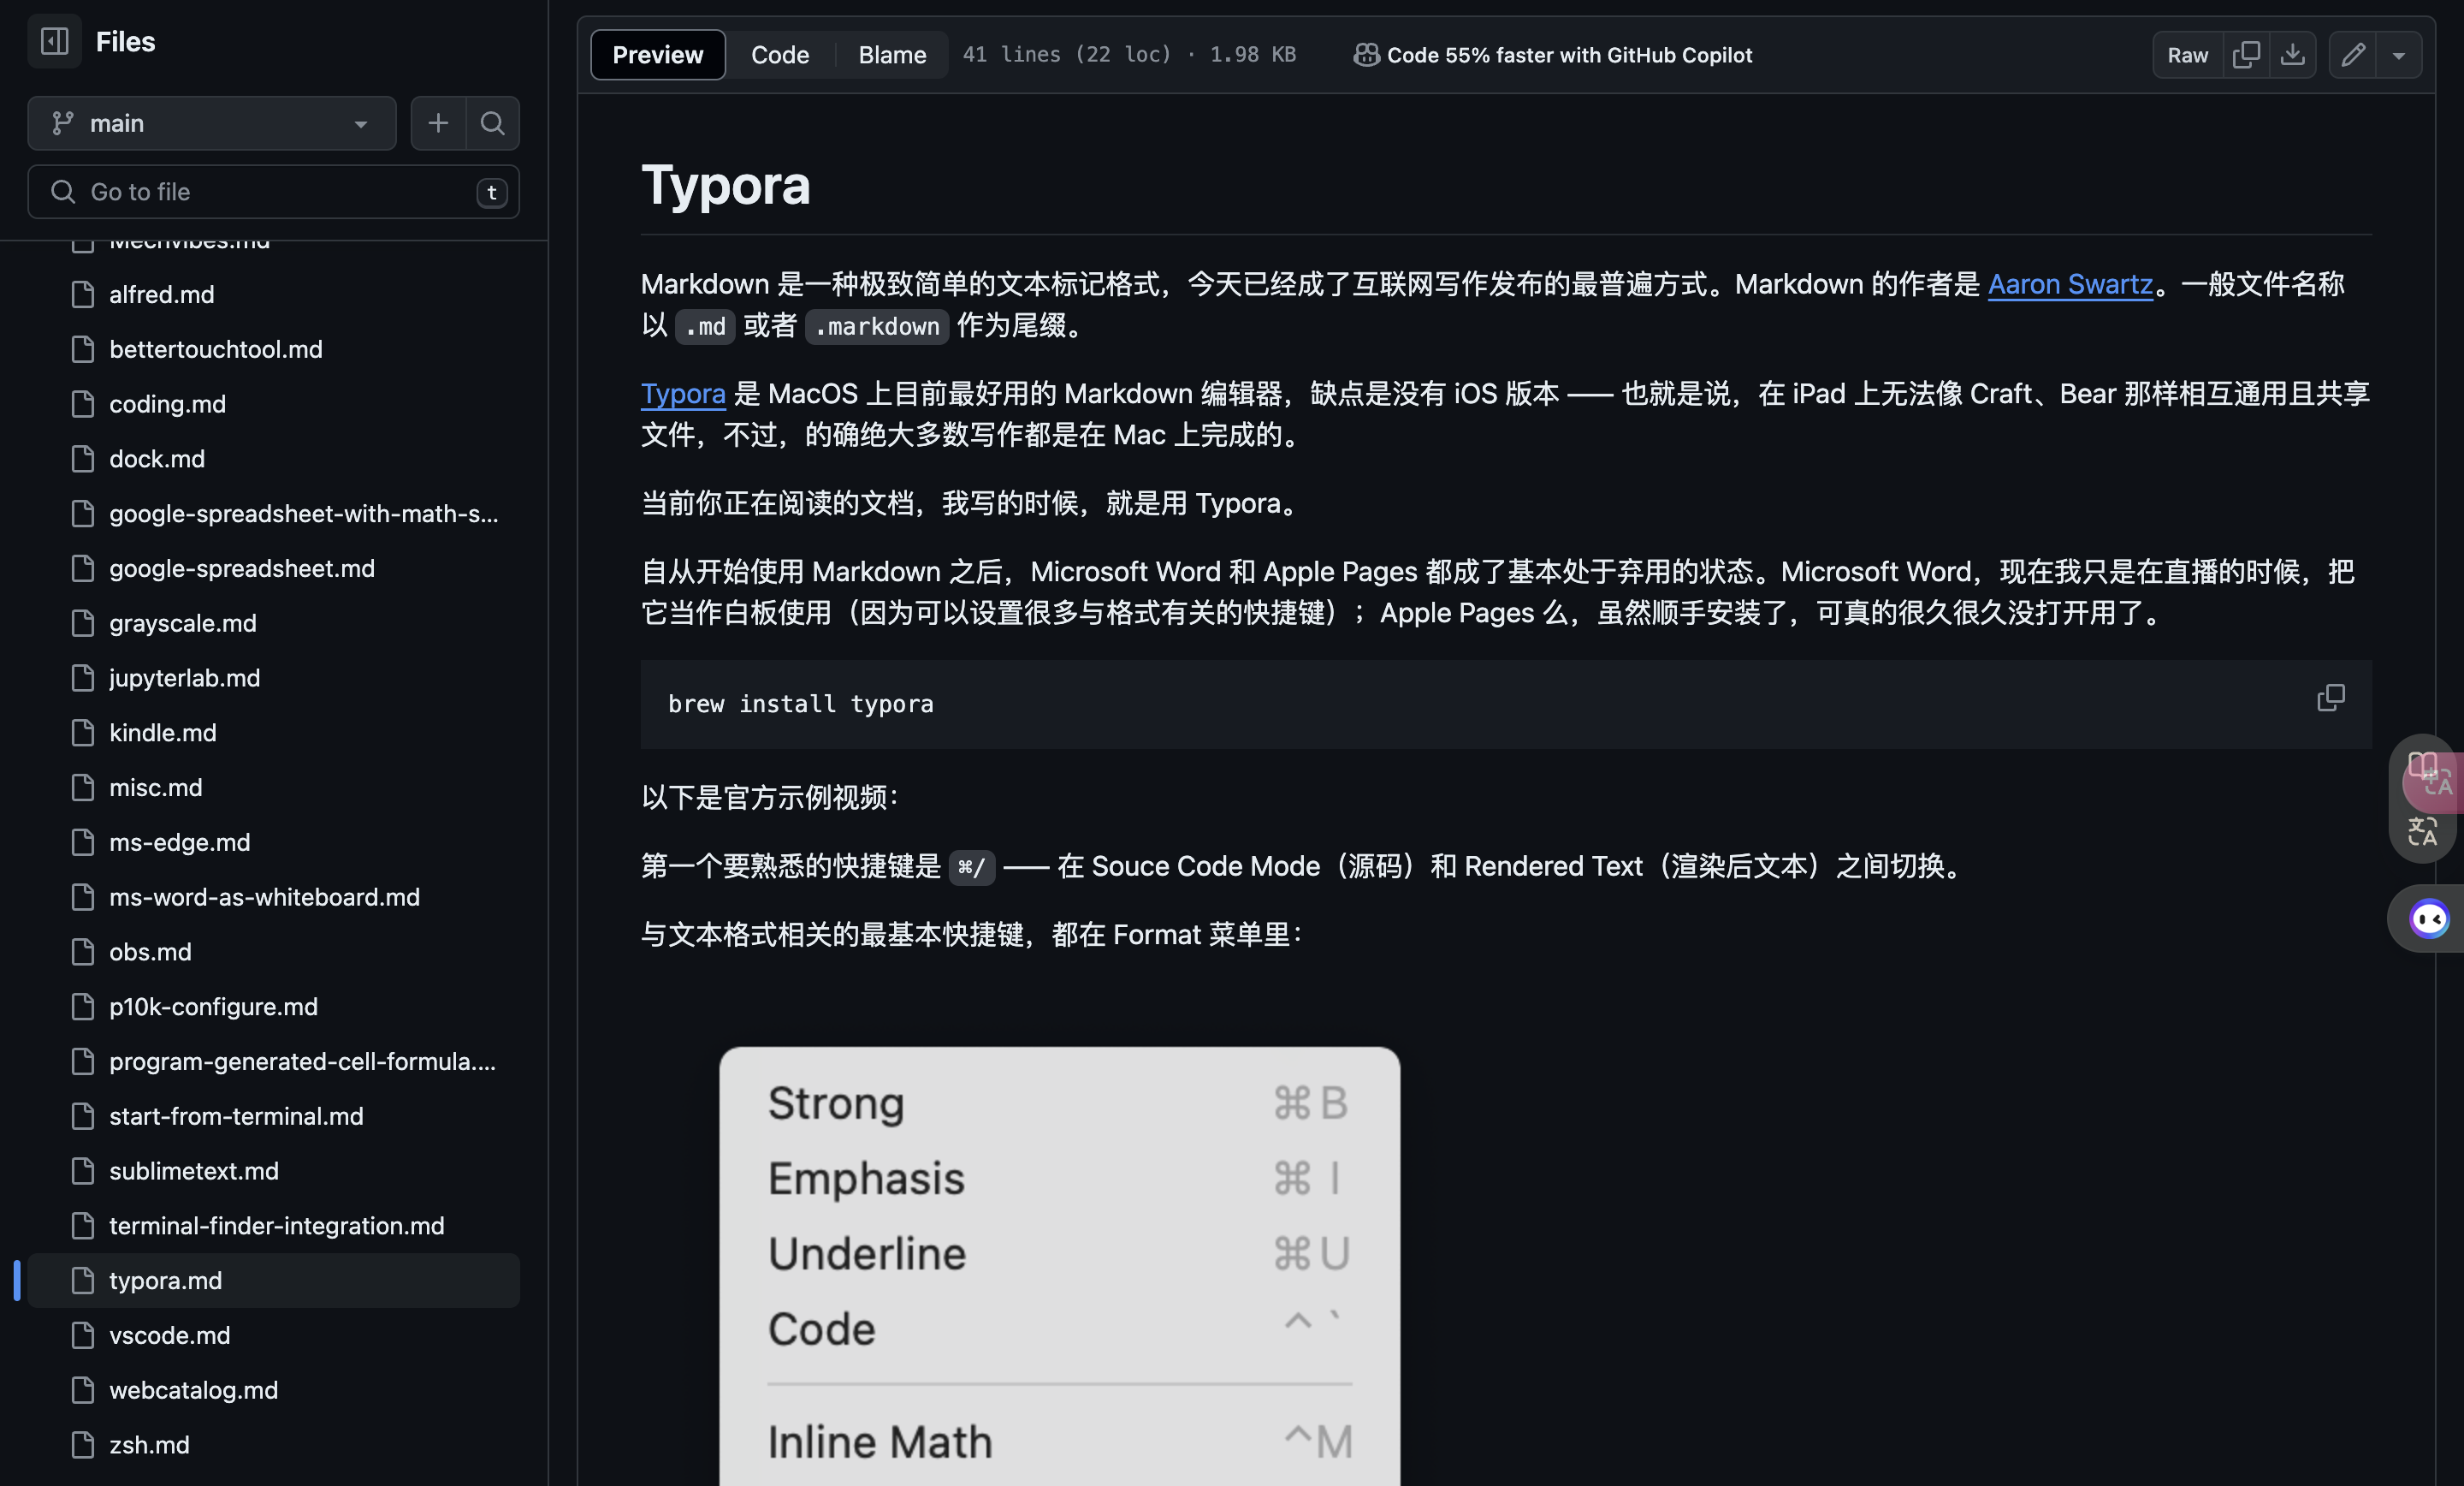This screenshot has height=1486, width=2464.
Task: Click the search files magnifier icon
Action: (492, 123)
